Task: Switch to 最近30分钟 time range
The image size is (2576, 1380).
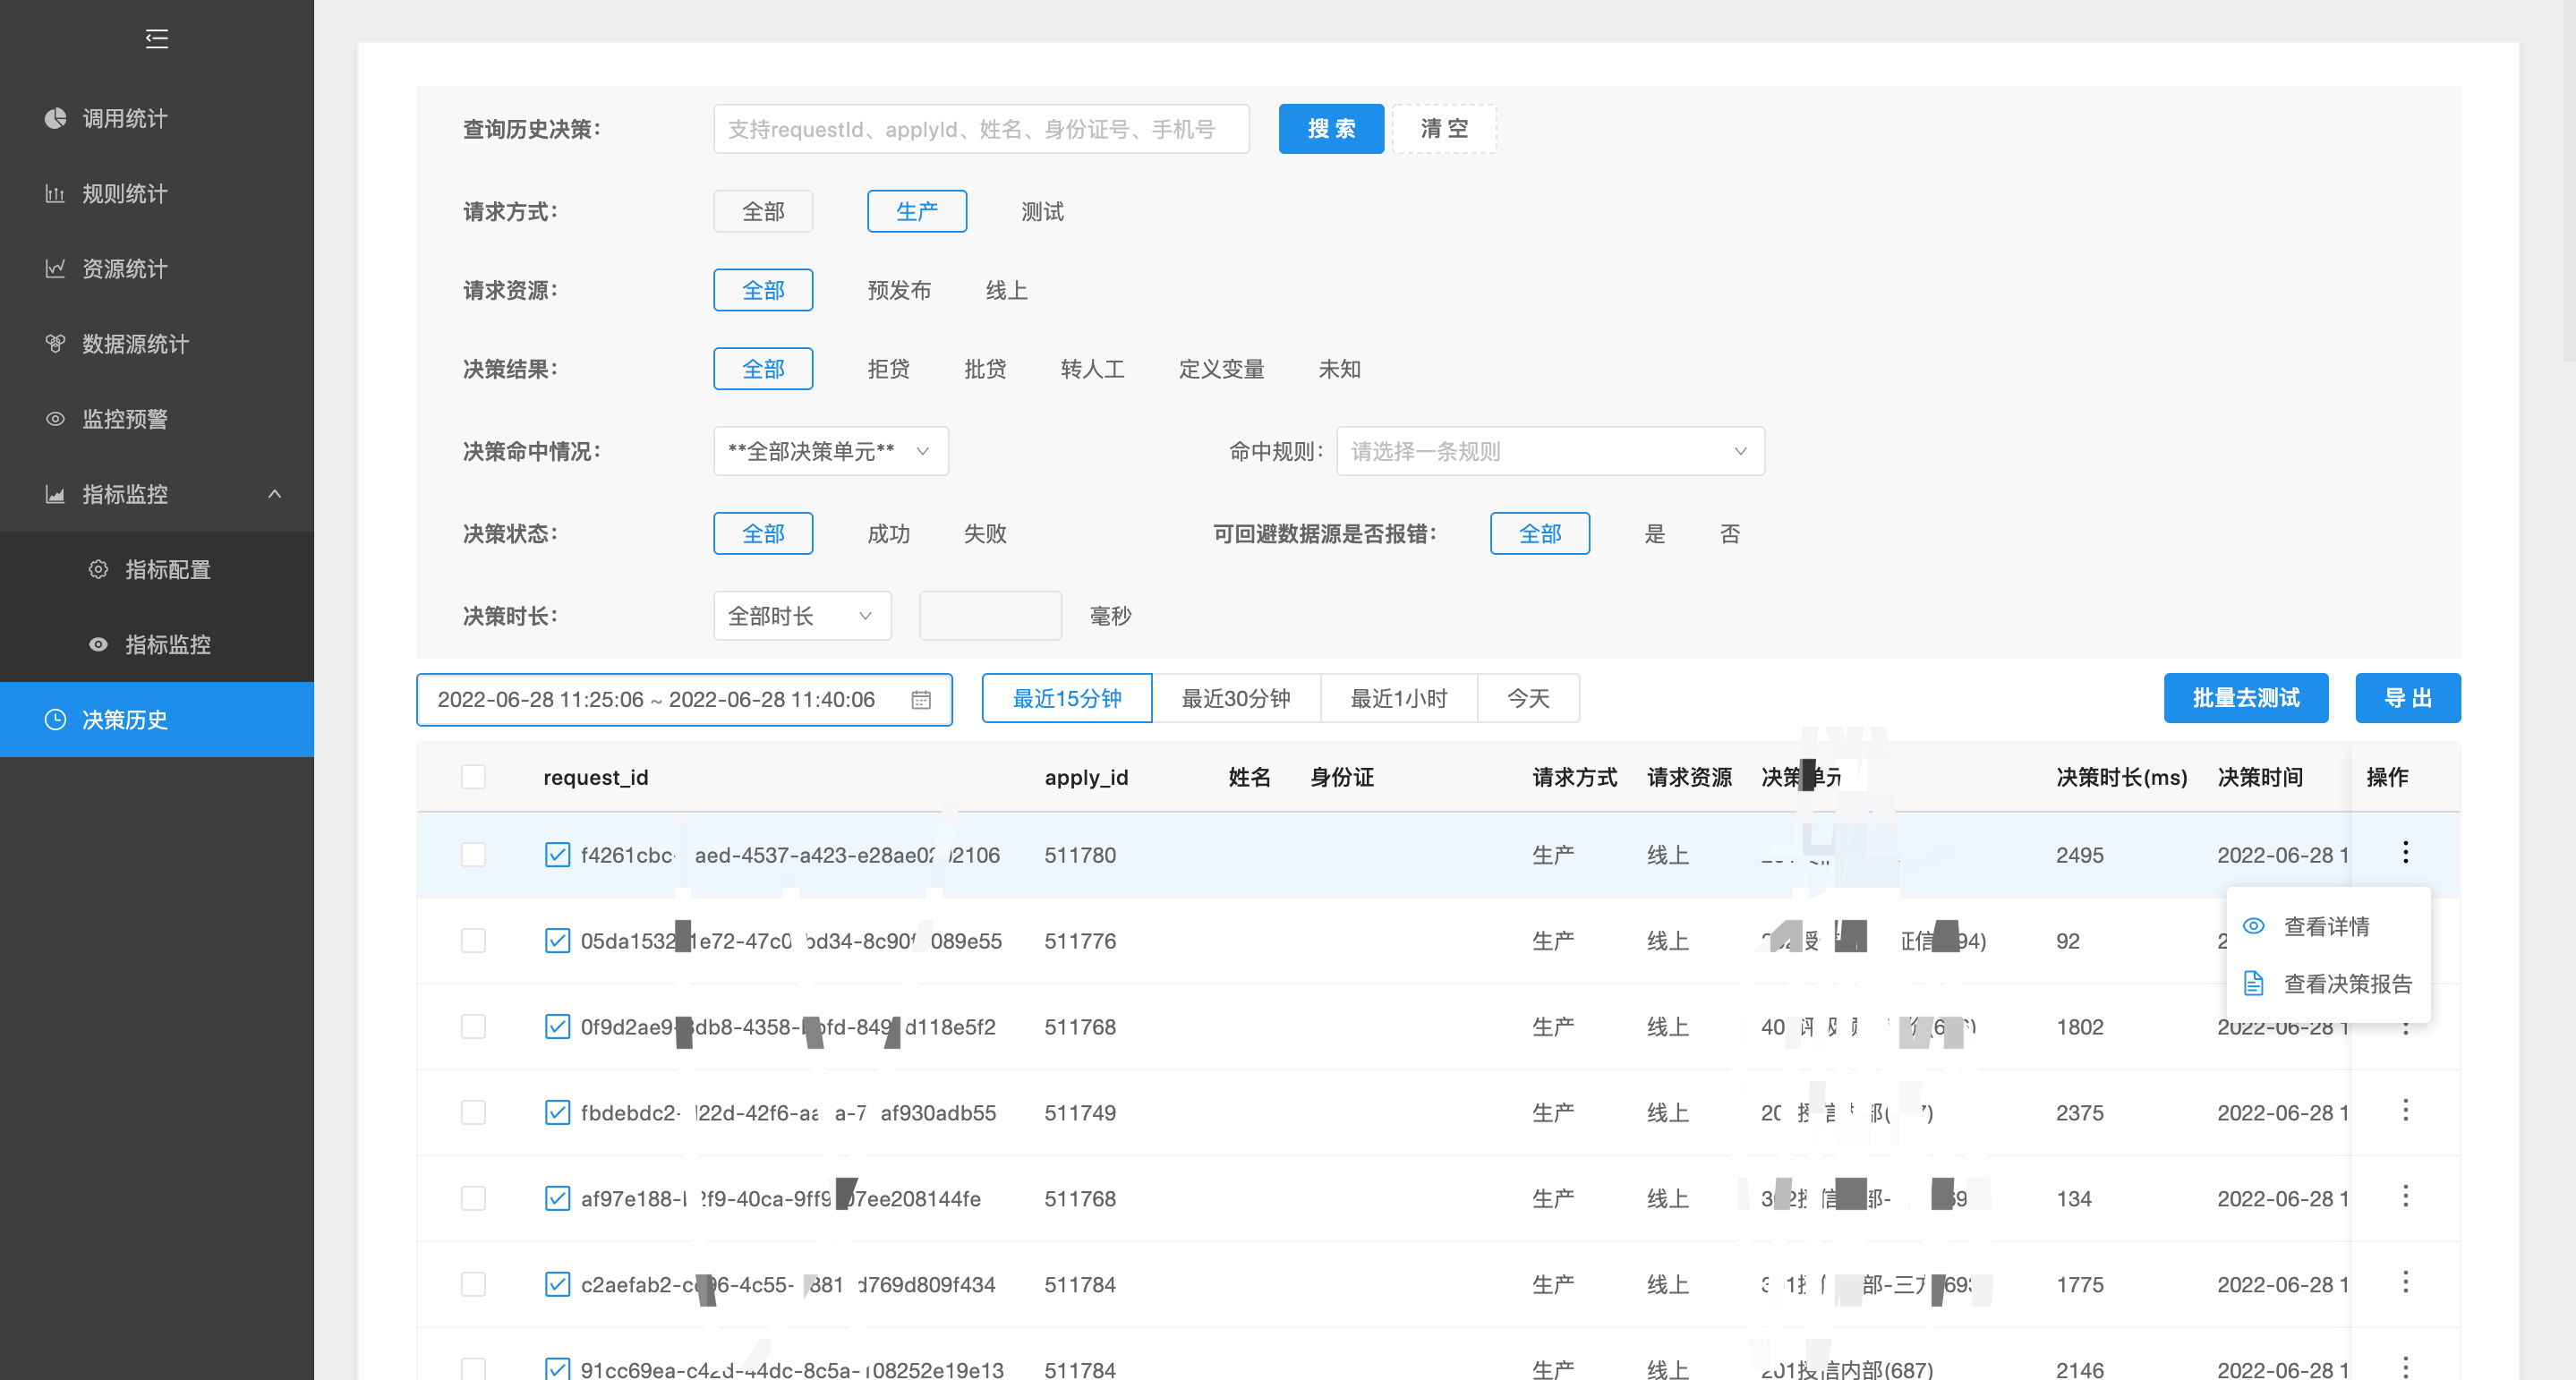Action: (x=1236, y=698)
